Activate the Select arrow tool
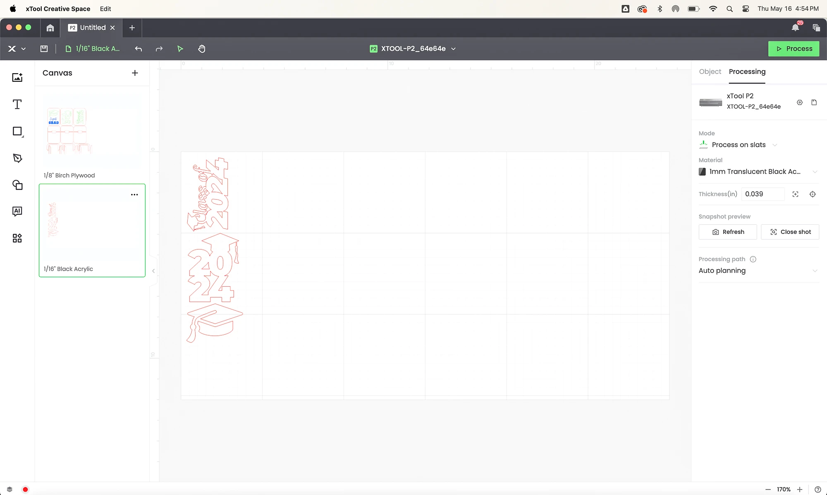The image size is (827, 495). [x=180, y=49]
